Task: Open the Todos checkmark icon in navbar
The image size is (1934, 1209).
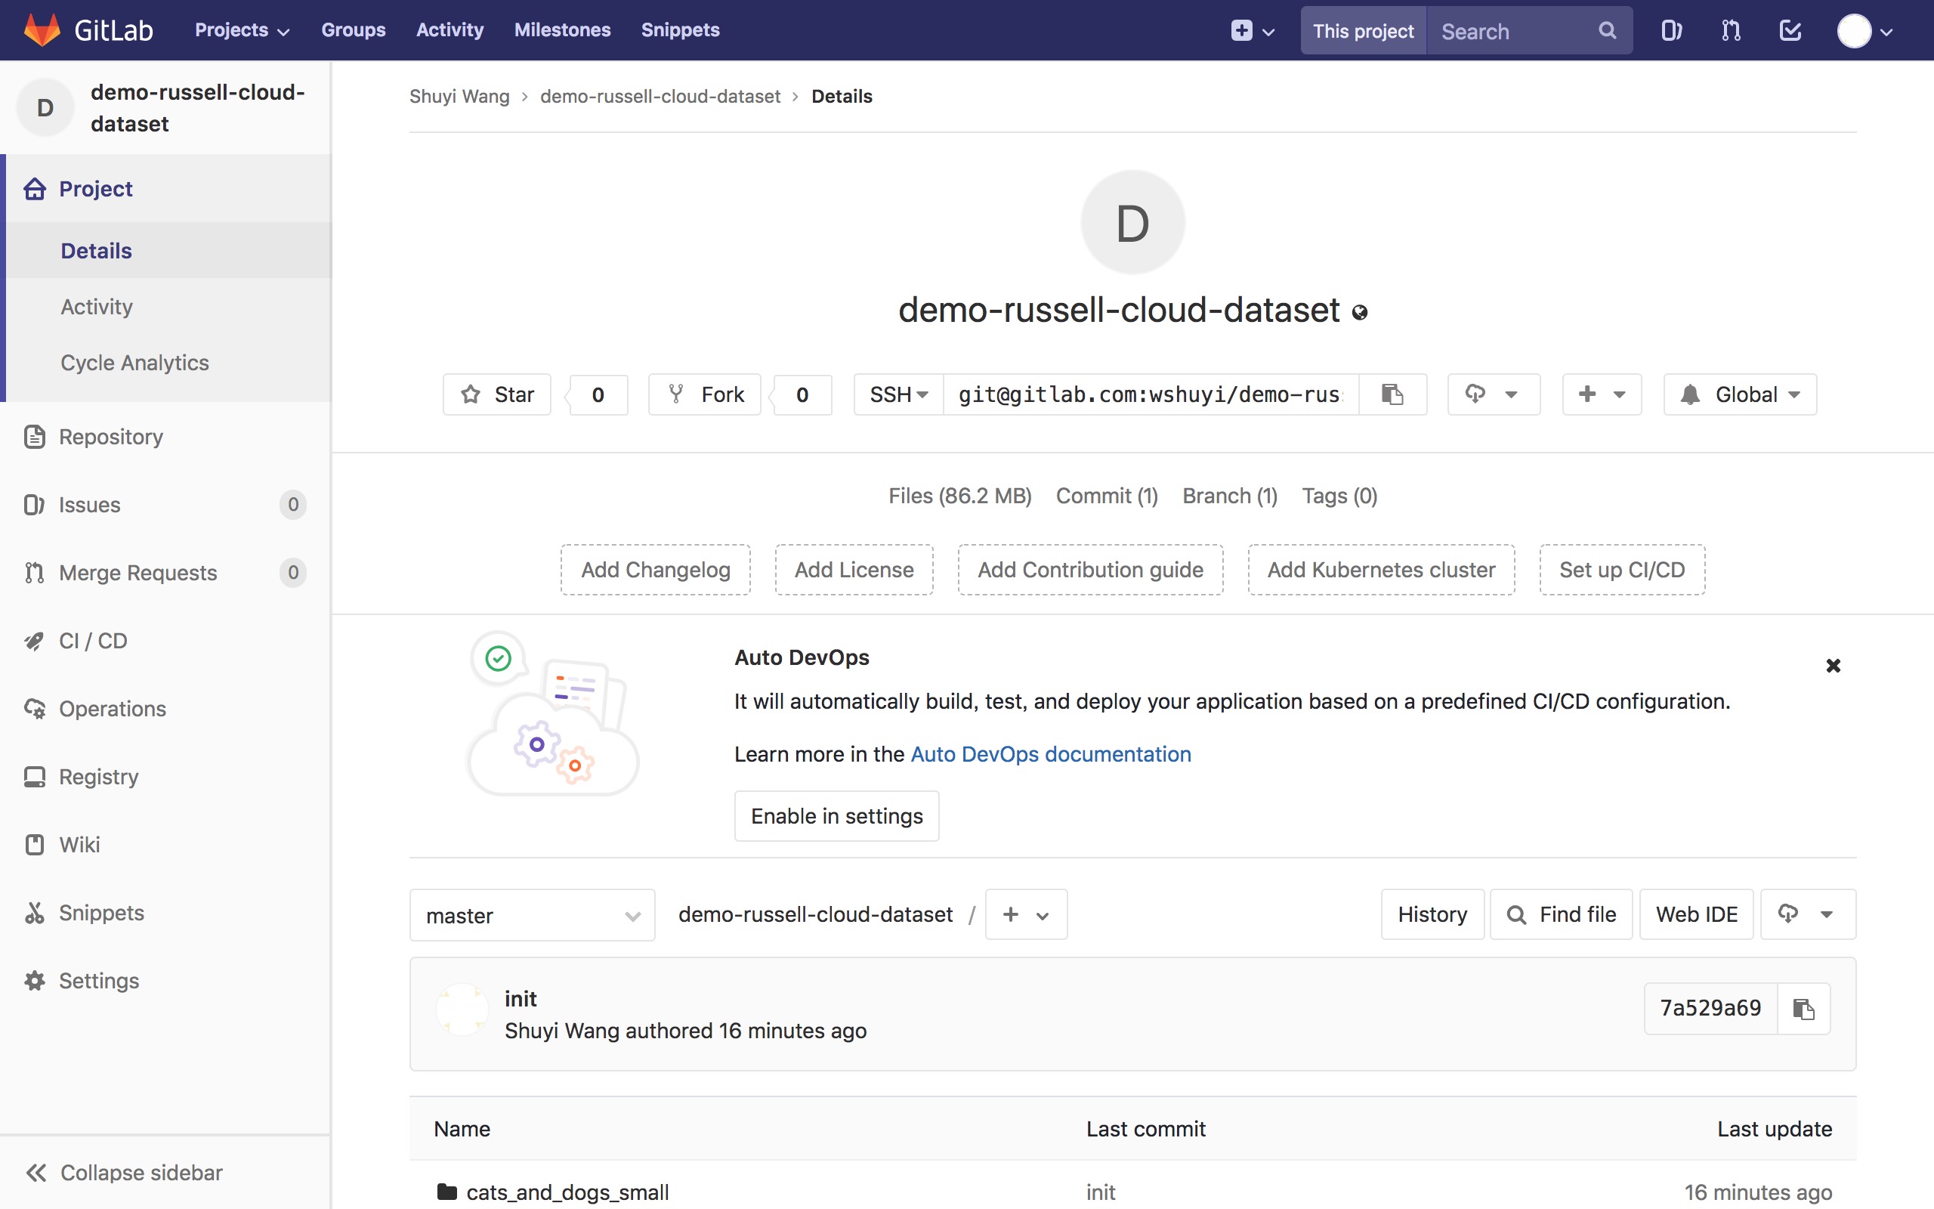Action: pos(1790,31)
